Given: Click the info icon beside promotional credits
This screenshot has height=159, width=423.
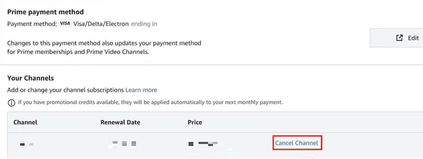Looking at the screenshot, I should pos(11,102).
